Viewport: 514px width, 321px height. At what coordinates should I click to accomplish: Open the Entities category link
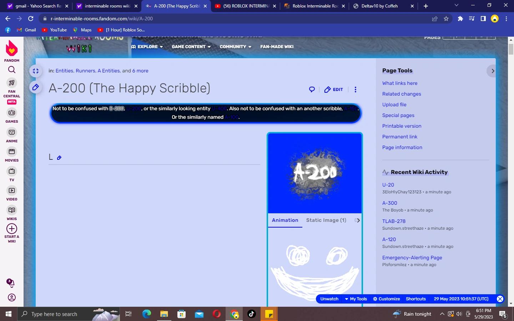point(64,71)
